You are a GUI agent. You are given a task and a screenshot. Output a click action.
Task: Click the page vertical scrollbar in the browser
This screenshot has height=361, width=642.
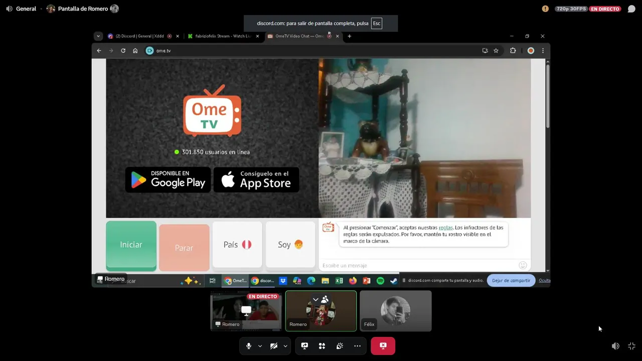click(x=547, y=95)
